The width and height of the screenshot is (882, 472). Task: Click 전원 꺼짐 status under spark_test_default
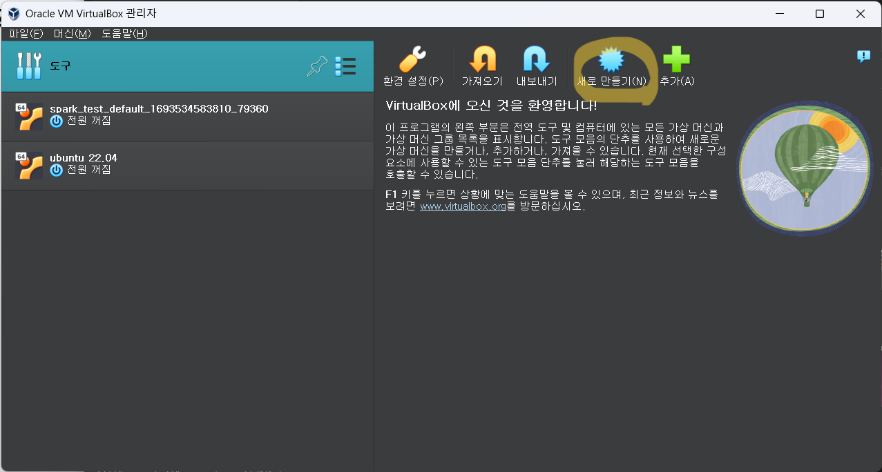[88, 121]
